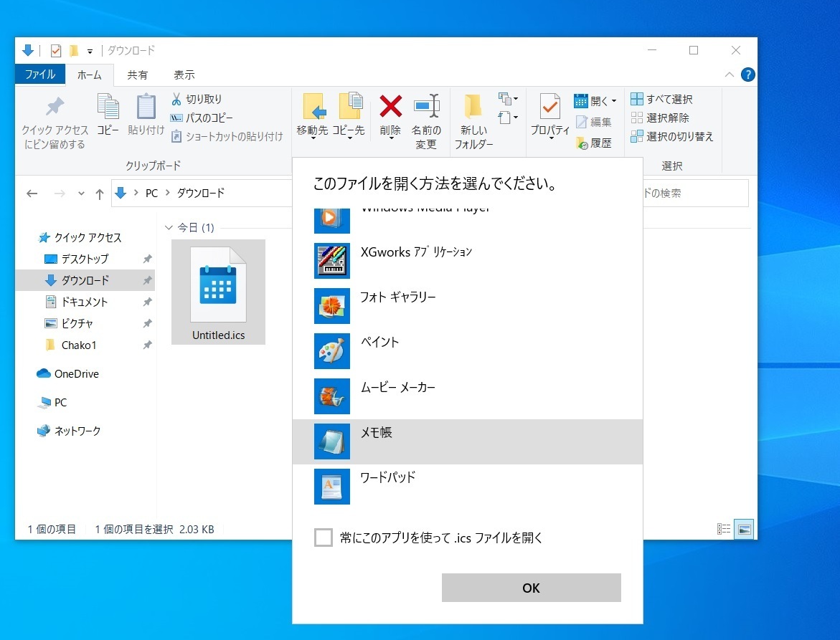
Task: Click Select all (すべて選択) button
Action: 661,99
